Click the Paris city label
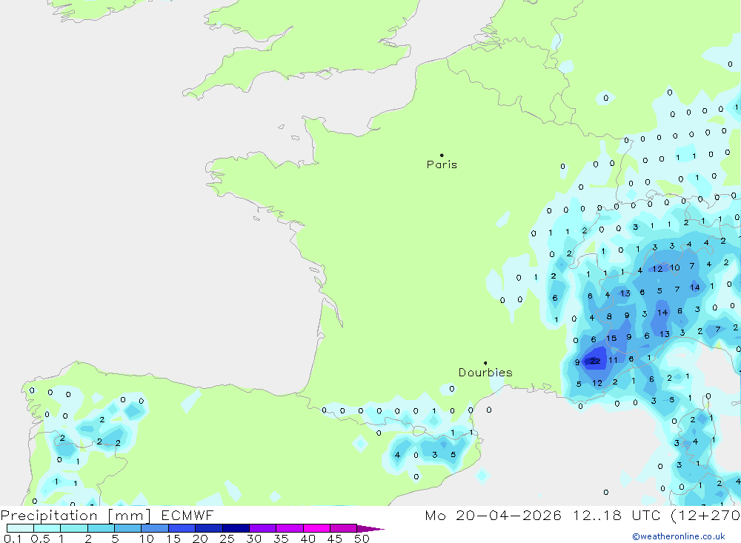 tap(442, 164)
